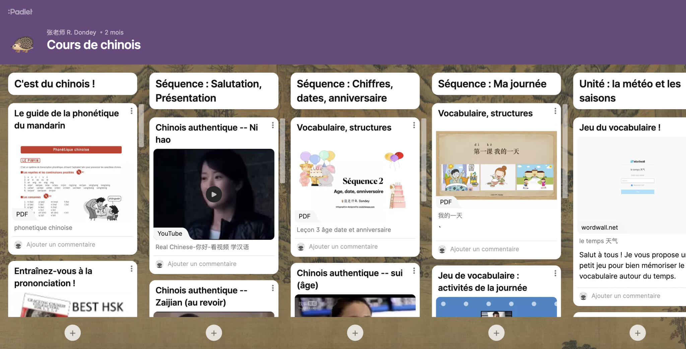Open options menu for phonétique du mandarin post
686x349 pixels.
132,111
